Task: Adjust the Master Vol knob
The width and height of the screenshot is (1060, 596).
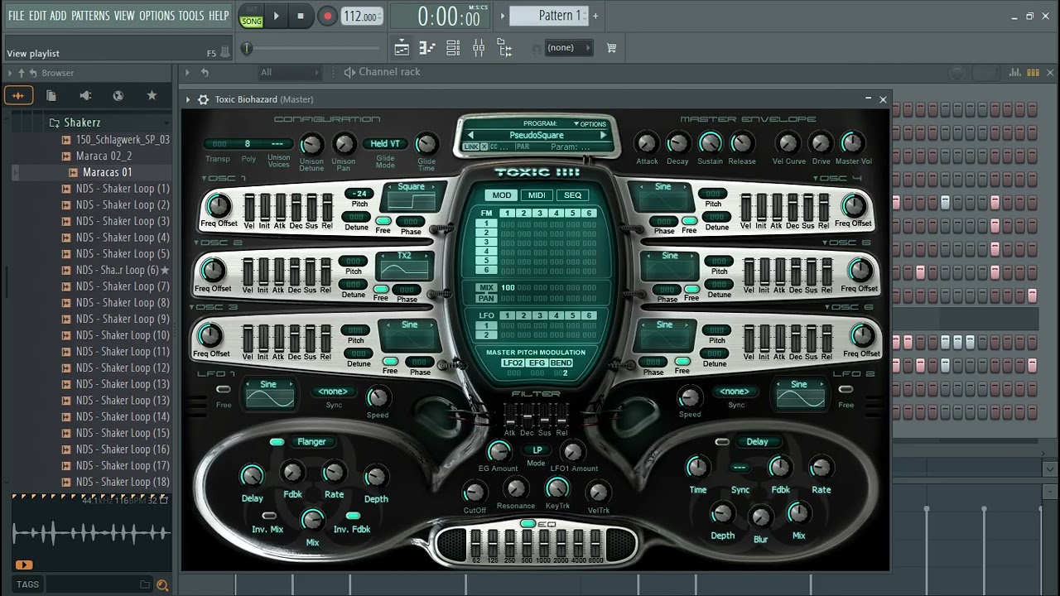Action: click(852, 142)
